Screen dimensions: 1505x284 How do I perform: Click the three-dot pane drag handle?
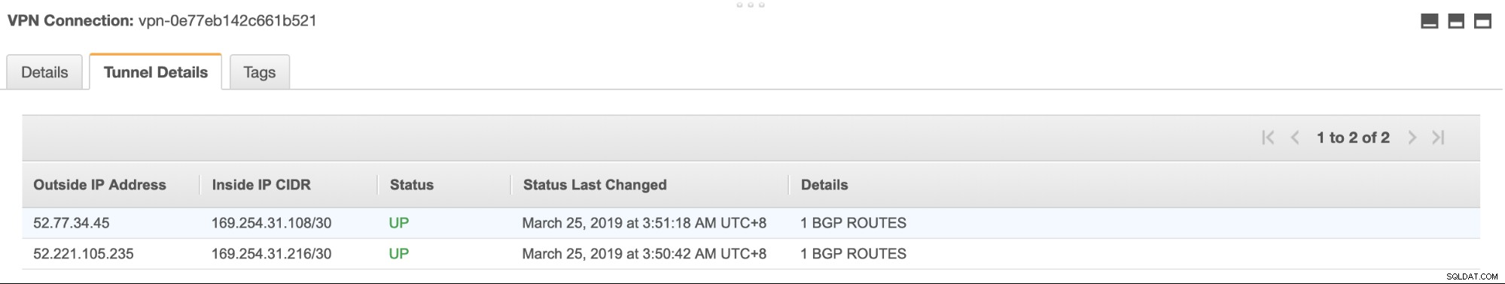pos(751,5)
